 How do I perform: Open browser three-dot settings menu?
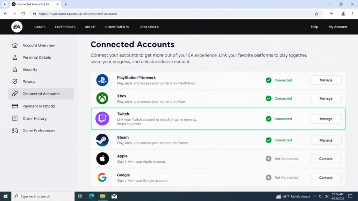pos(352,14)
